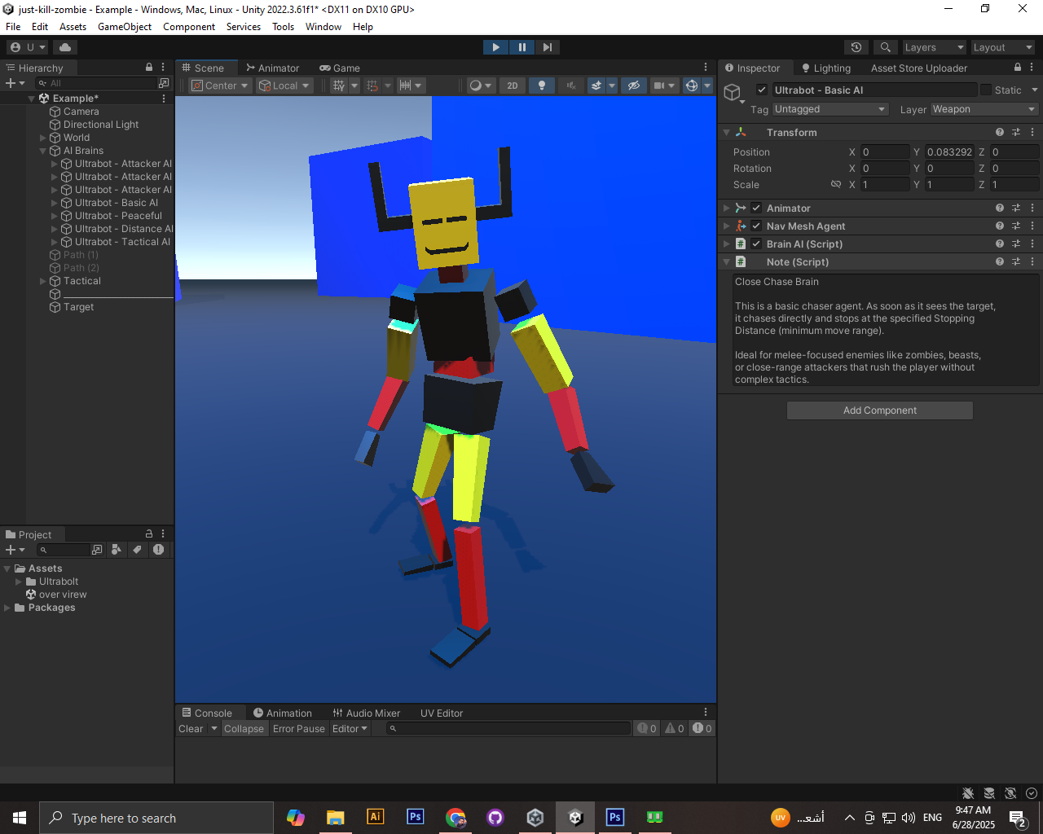
Task: Open Animator presets slider icon
Action: [1016, 208]
